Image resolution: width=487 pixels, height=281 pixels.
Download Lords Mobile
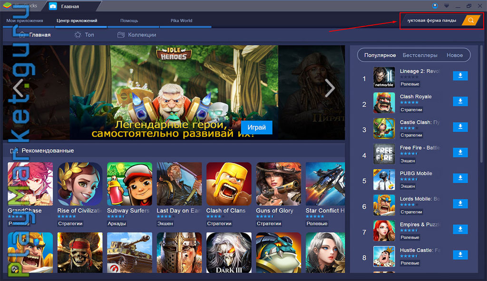[x=460, y=203]
